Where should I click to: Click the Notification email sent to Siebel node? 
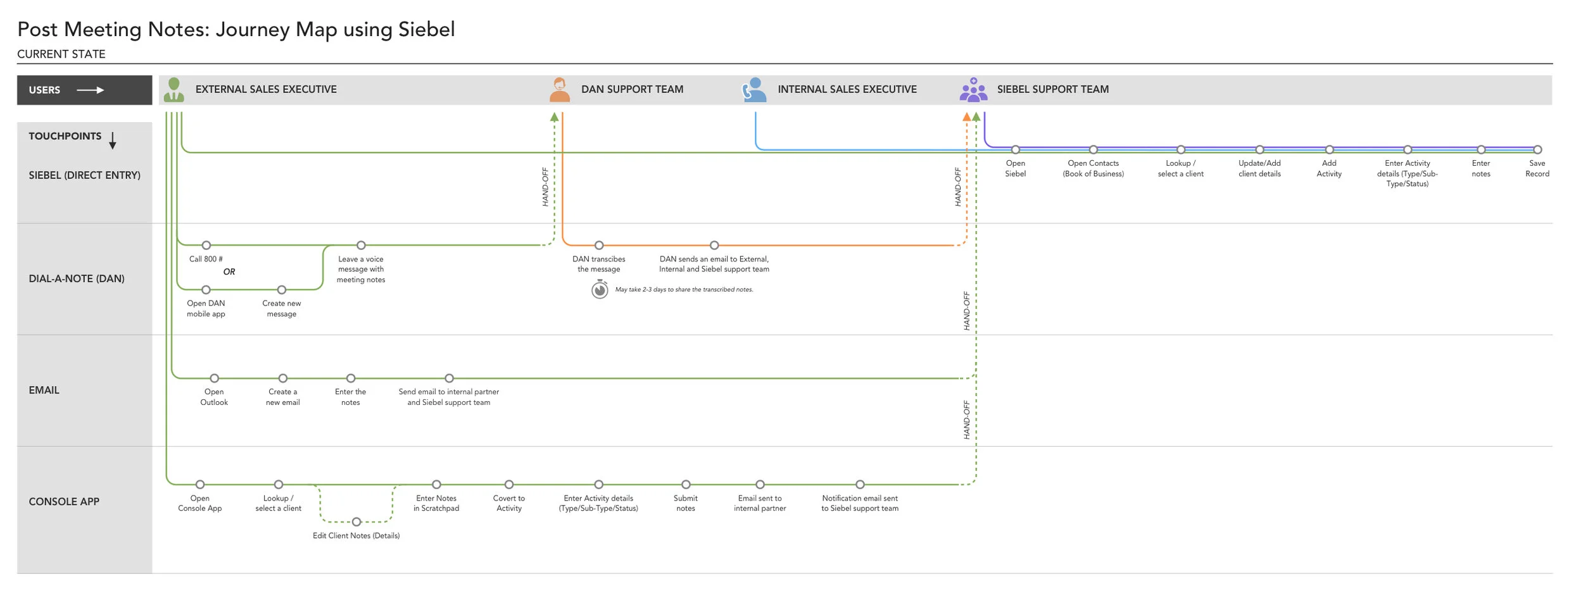tap(860, 485)
